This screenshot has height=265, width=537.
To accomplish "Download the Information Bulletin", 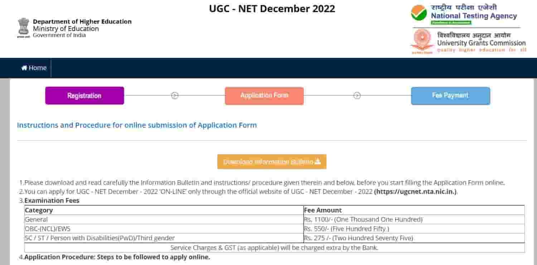I will 271,161.
